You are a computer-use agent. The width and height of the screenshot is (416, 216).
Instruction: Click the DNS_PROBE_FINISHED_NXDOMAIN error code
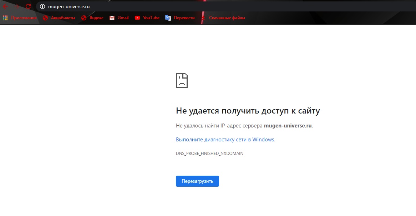209,154
